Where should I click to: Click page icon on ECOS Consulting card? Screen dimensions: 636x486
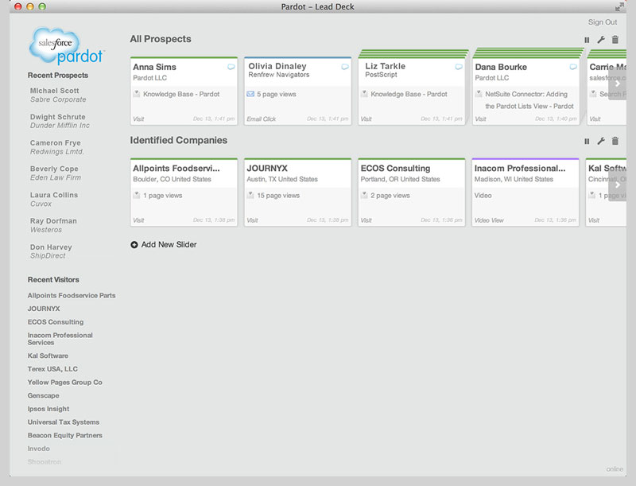pyautogui.click(x=364, y=195)
